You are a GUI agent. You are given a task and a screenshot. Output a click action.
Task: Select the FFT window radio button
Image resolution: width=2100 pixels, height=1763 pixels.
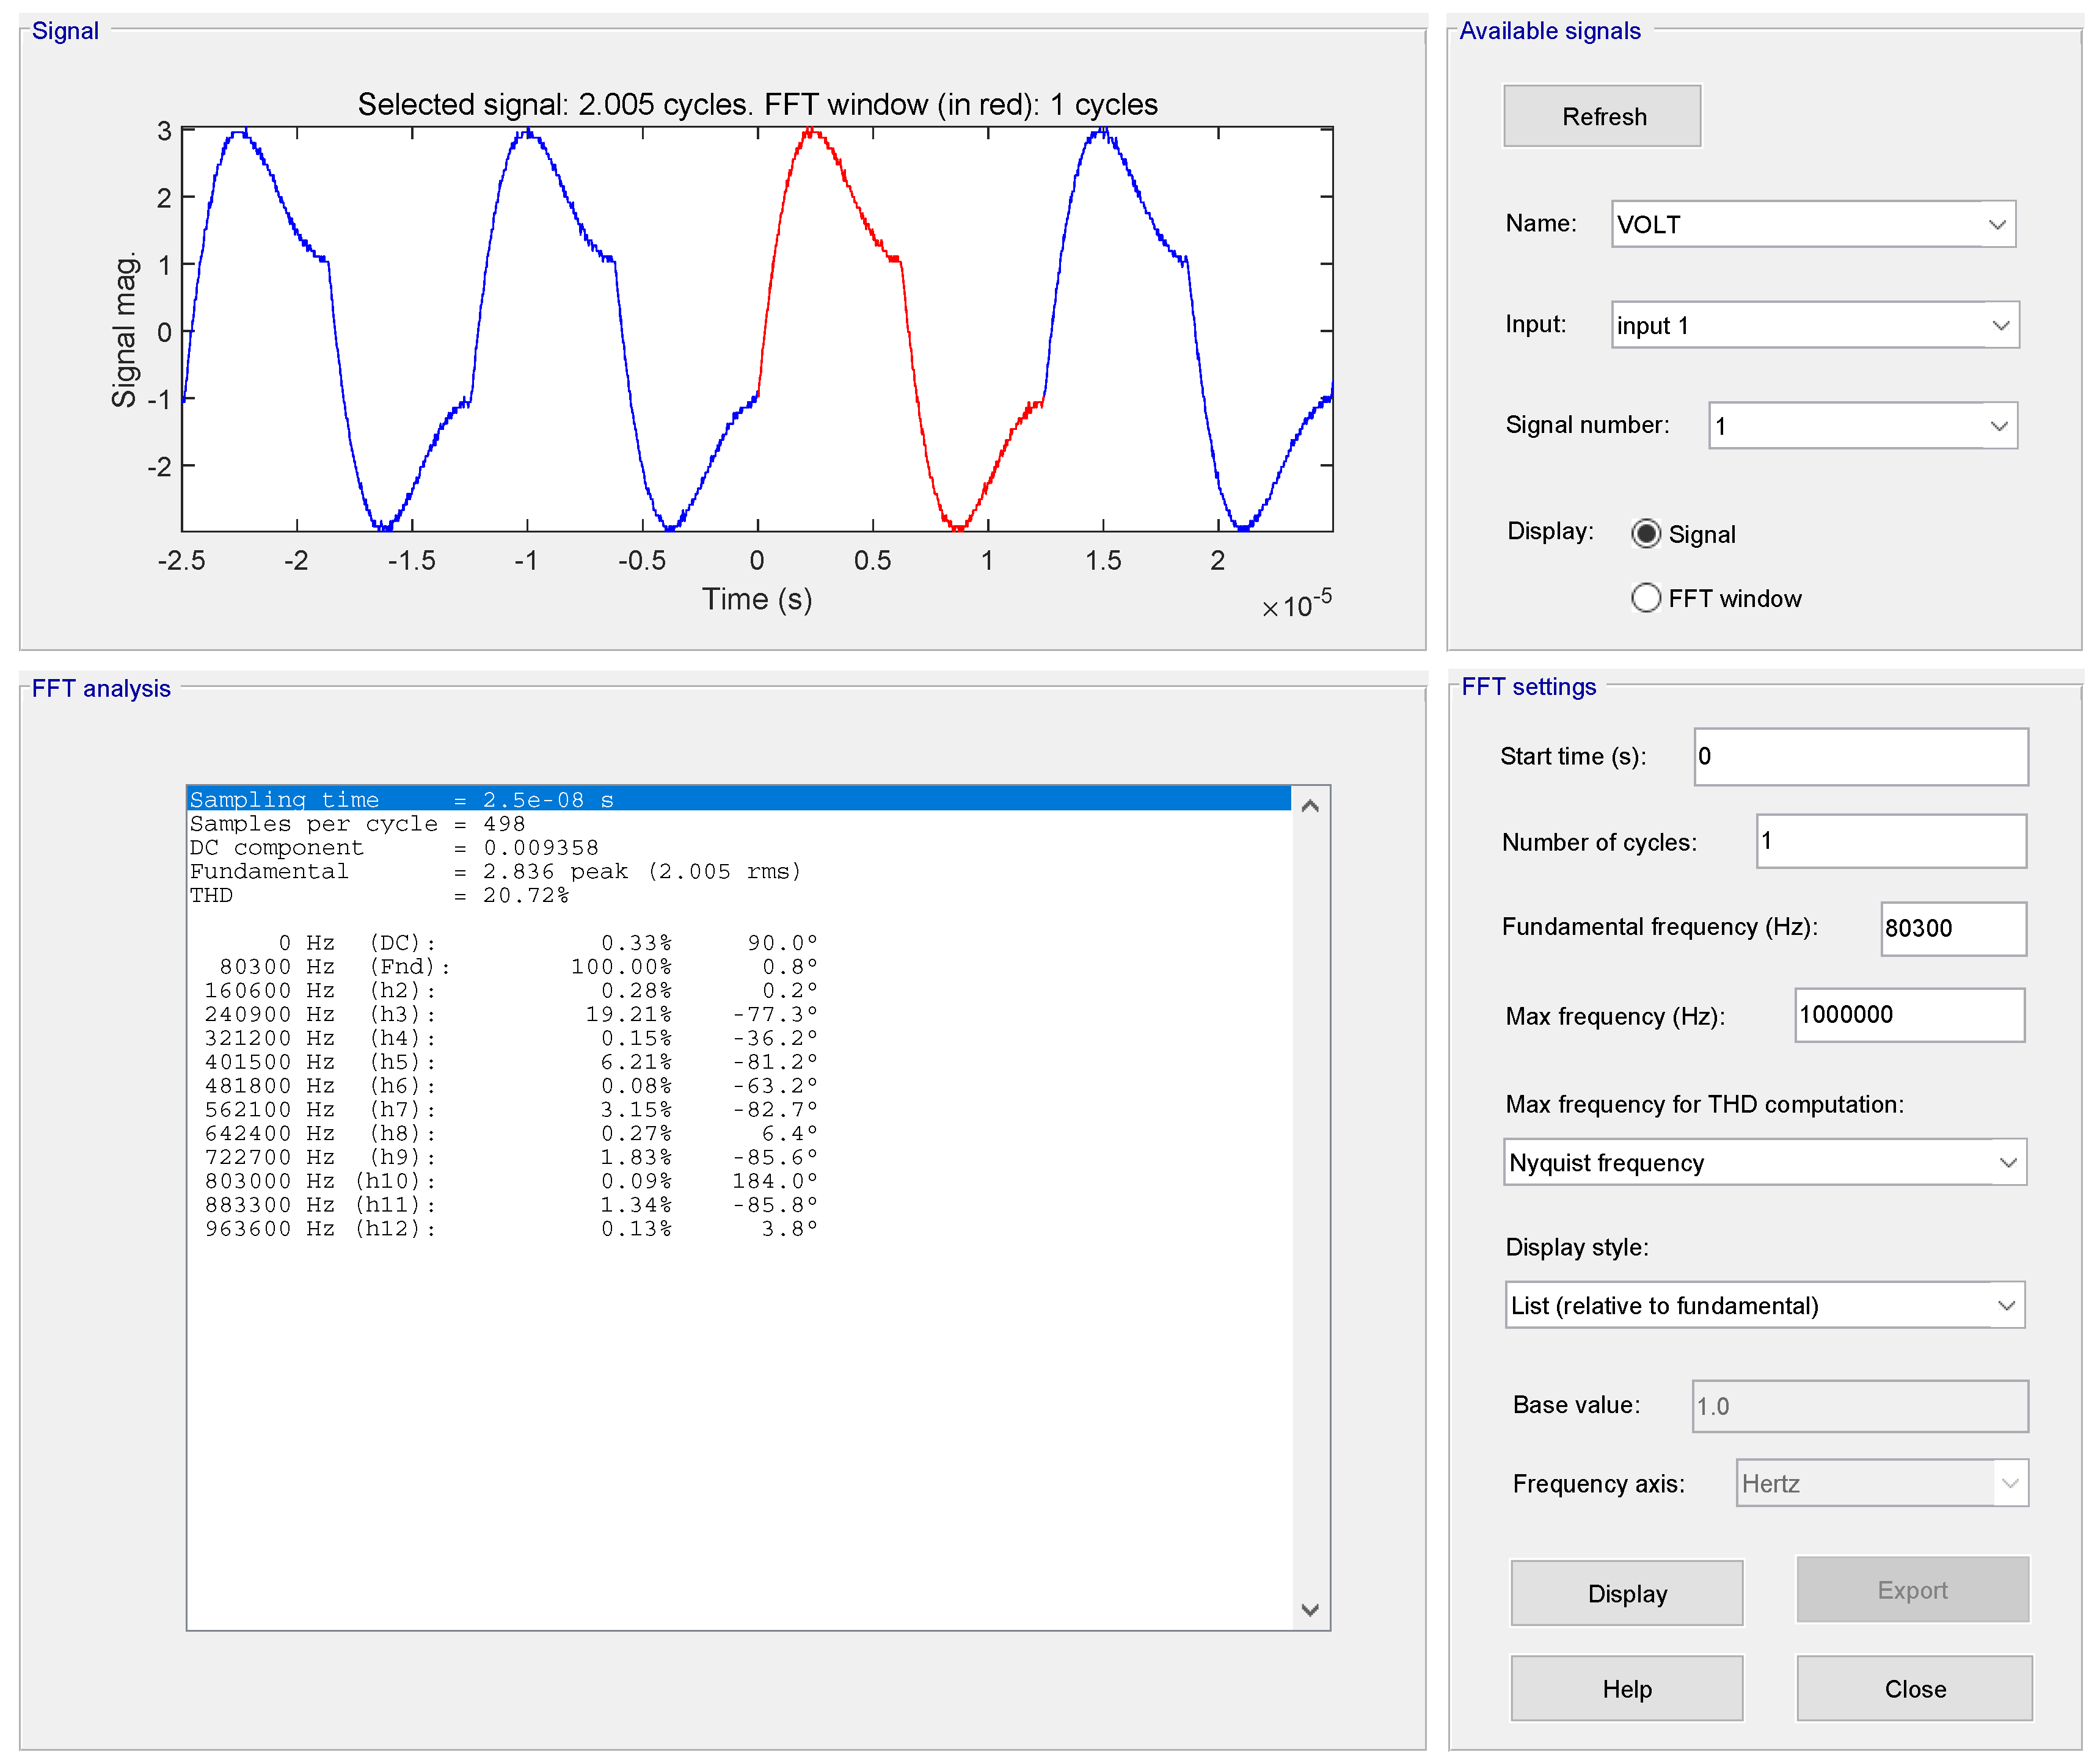pyautogui.click(x=1645, y=598)
